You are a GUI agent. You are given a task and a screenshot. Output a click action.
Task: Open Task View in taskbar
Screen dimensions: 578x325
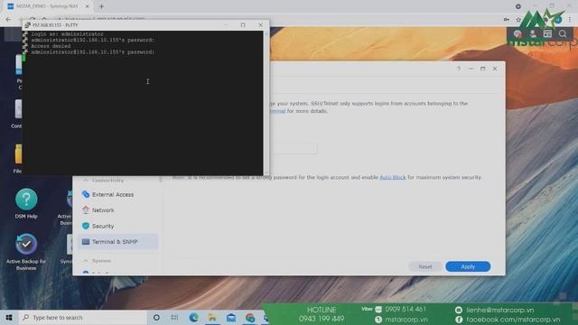(x=174, y=317)
